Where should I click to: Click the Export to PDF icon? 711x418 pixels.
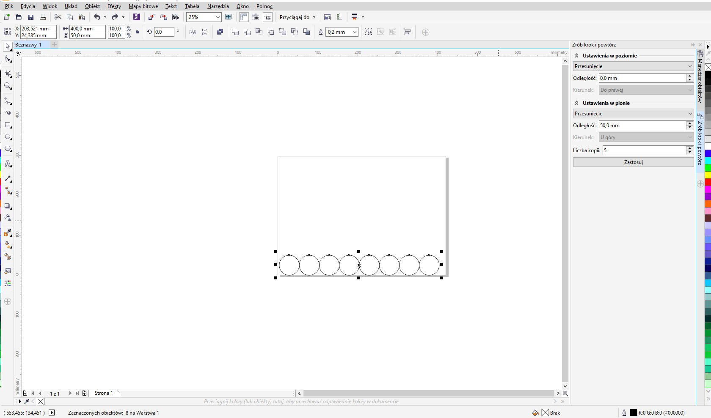pos(175,17)
